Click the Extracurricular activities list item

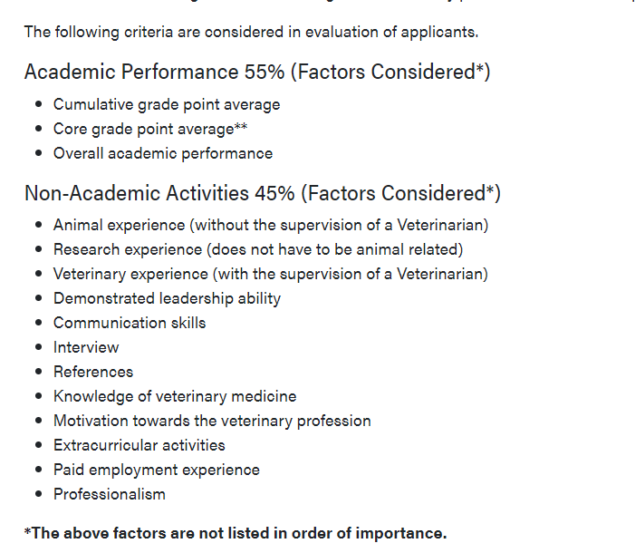(140, 445)
